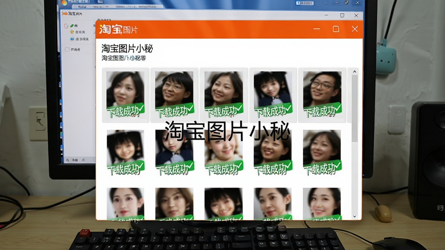Minimize the white background window behind 淘宝图片
The width and height of the screenshot is (445, 250).
tap(326, 15)
